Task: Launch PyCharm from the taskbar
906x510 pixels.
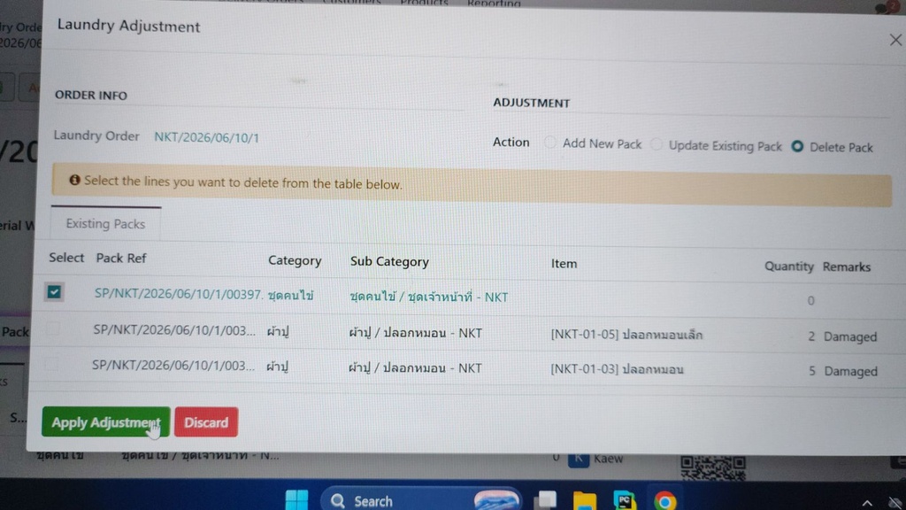Action: click(x=624, y=501)
